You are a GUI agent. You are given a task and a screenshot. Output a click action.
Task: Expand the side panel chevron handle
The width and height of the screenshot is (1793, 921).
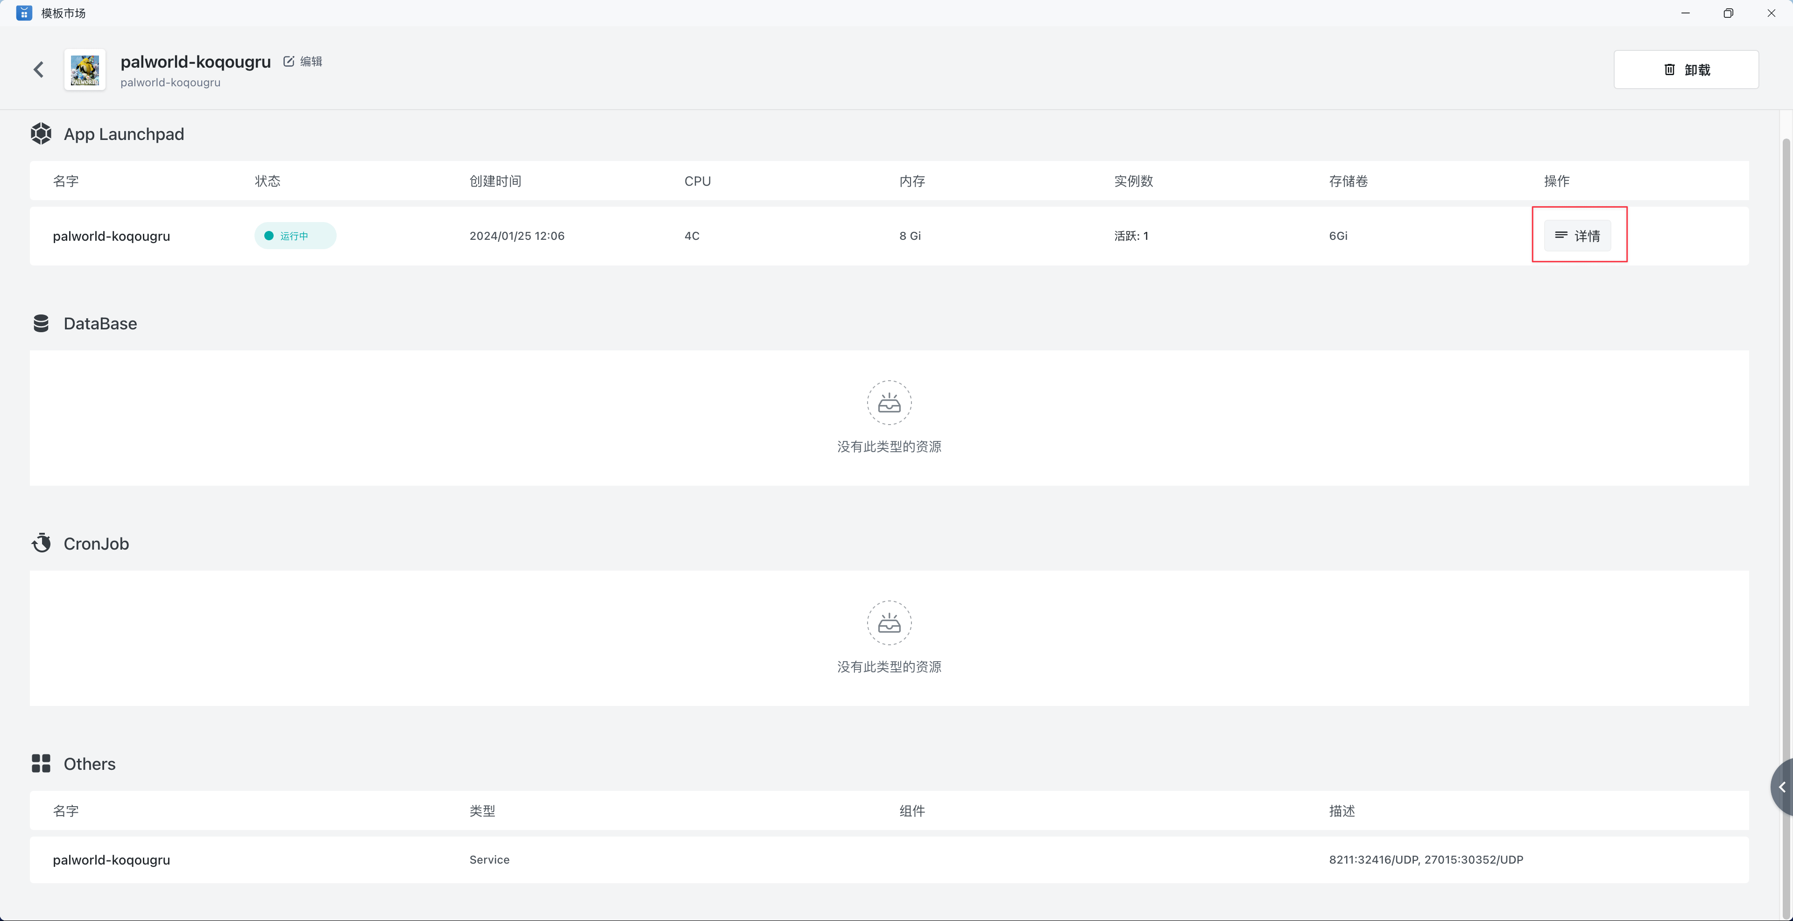(1782, 788)
